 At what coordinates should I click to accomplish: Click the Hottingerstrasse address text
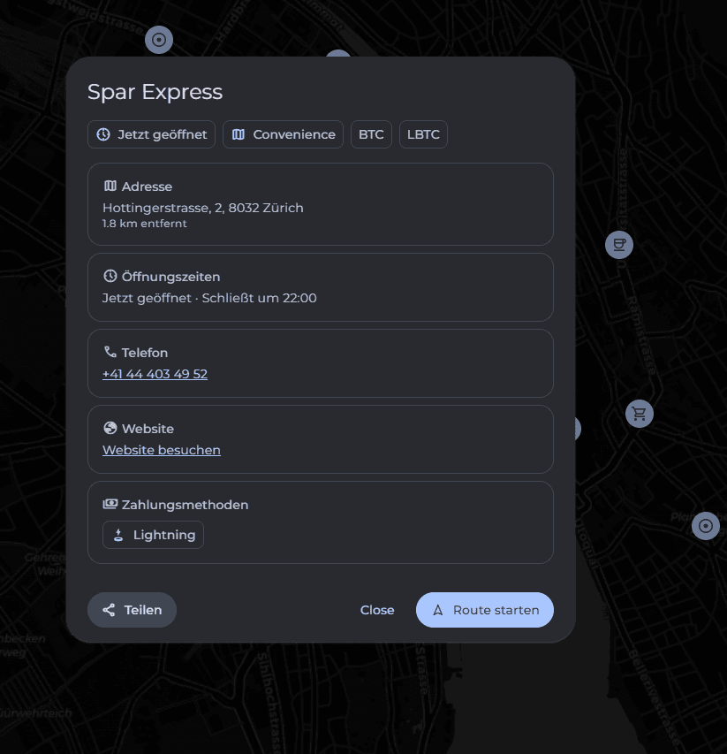203,208
